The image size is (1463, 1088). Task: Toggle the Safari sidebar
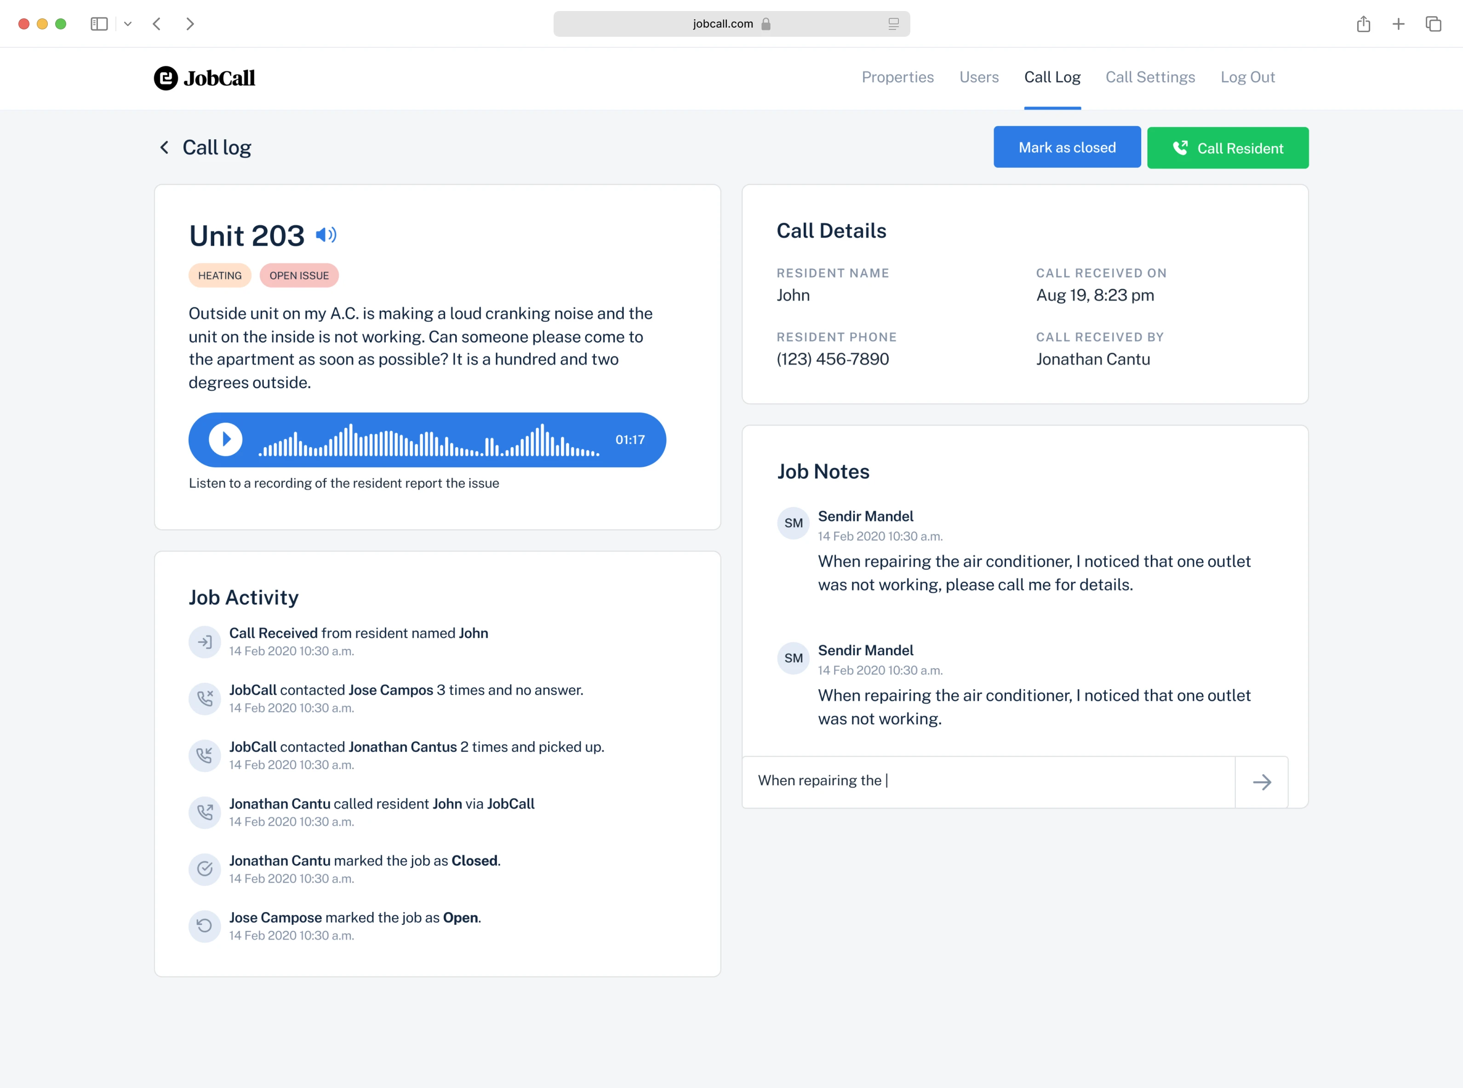click(99, 24)
